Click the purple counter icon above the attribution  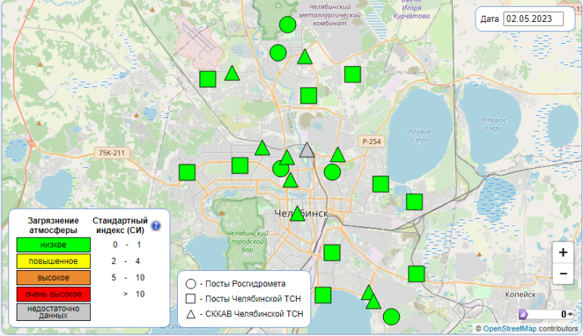point(522,314)
